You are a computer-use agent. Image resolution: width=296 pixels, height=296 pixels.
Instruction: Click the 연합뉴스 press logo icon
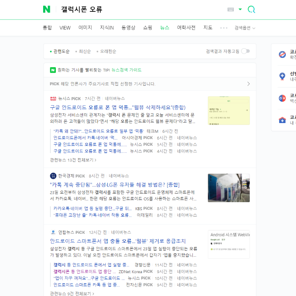tap(53, 232)
